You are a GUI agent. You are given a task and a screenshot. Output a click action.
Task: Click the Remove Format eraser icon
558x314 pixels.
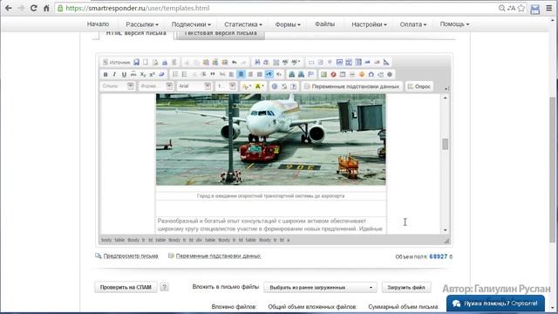[x=161, y=74]
